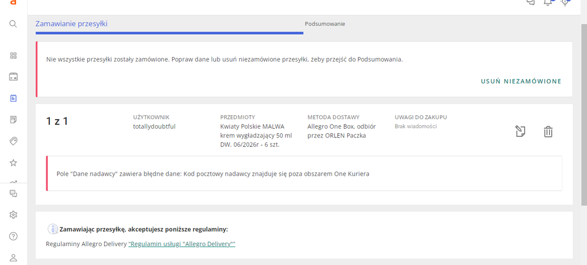The height and width of the screenshot is (265, 587).
Task: Open the settings gear icon in sidebar
Action: click(x=14, y=215)
